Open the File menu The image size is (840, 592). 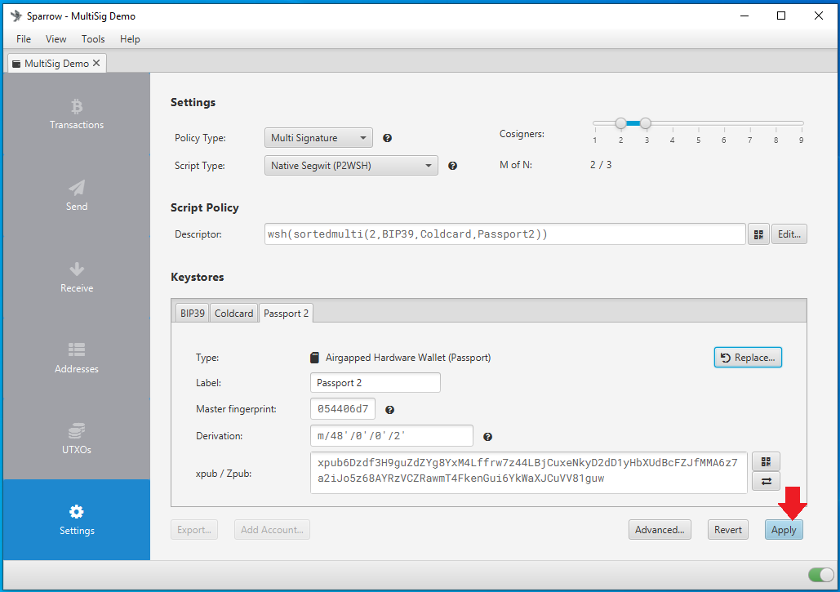pyautogui.click(x=24, y=39)
